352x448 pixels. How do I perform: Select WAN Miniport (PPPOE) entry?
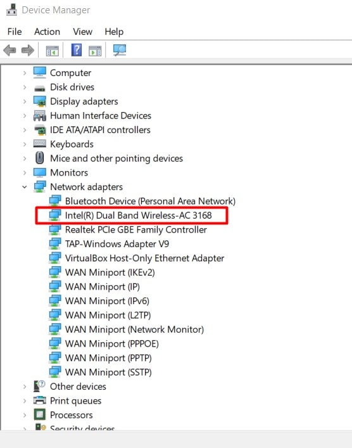(x=111, y=343)
